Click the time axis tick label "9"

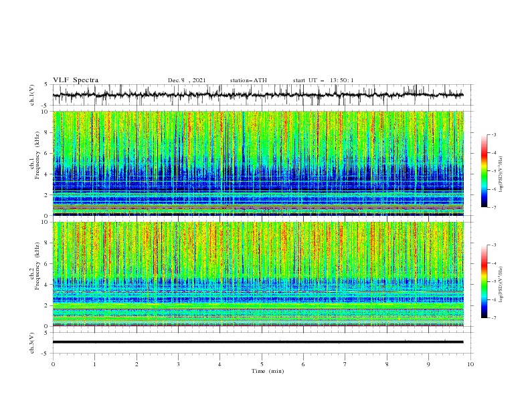tap(428, 364)
